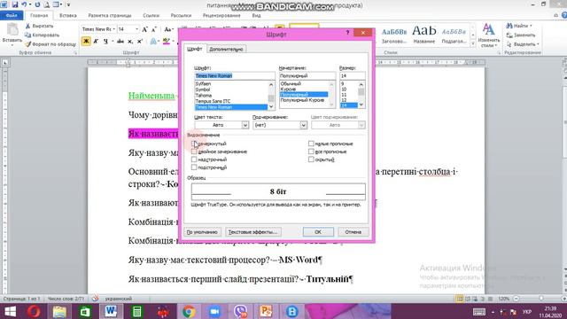The height and width of the screenshot is (319, 567).
Task: Toggle underline formatting in the ribbon
Action: tap(105, 42)
